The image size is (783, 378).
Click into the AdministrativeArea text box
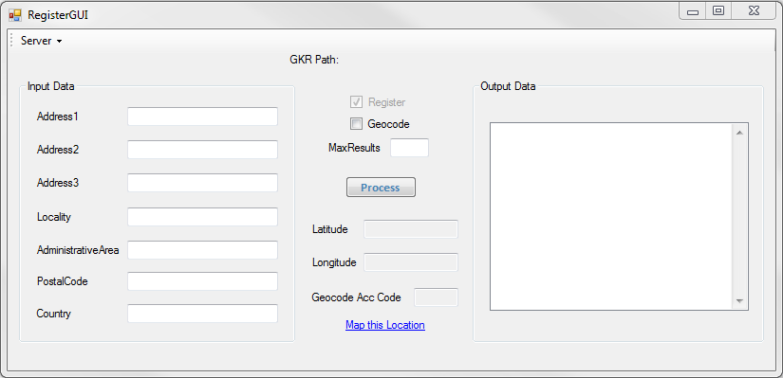(202, 250)
